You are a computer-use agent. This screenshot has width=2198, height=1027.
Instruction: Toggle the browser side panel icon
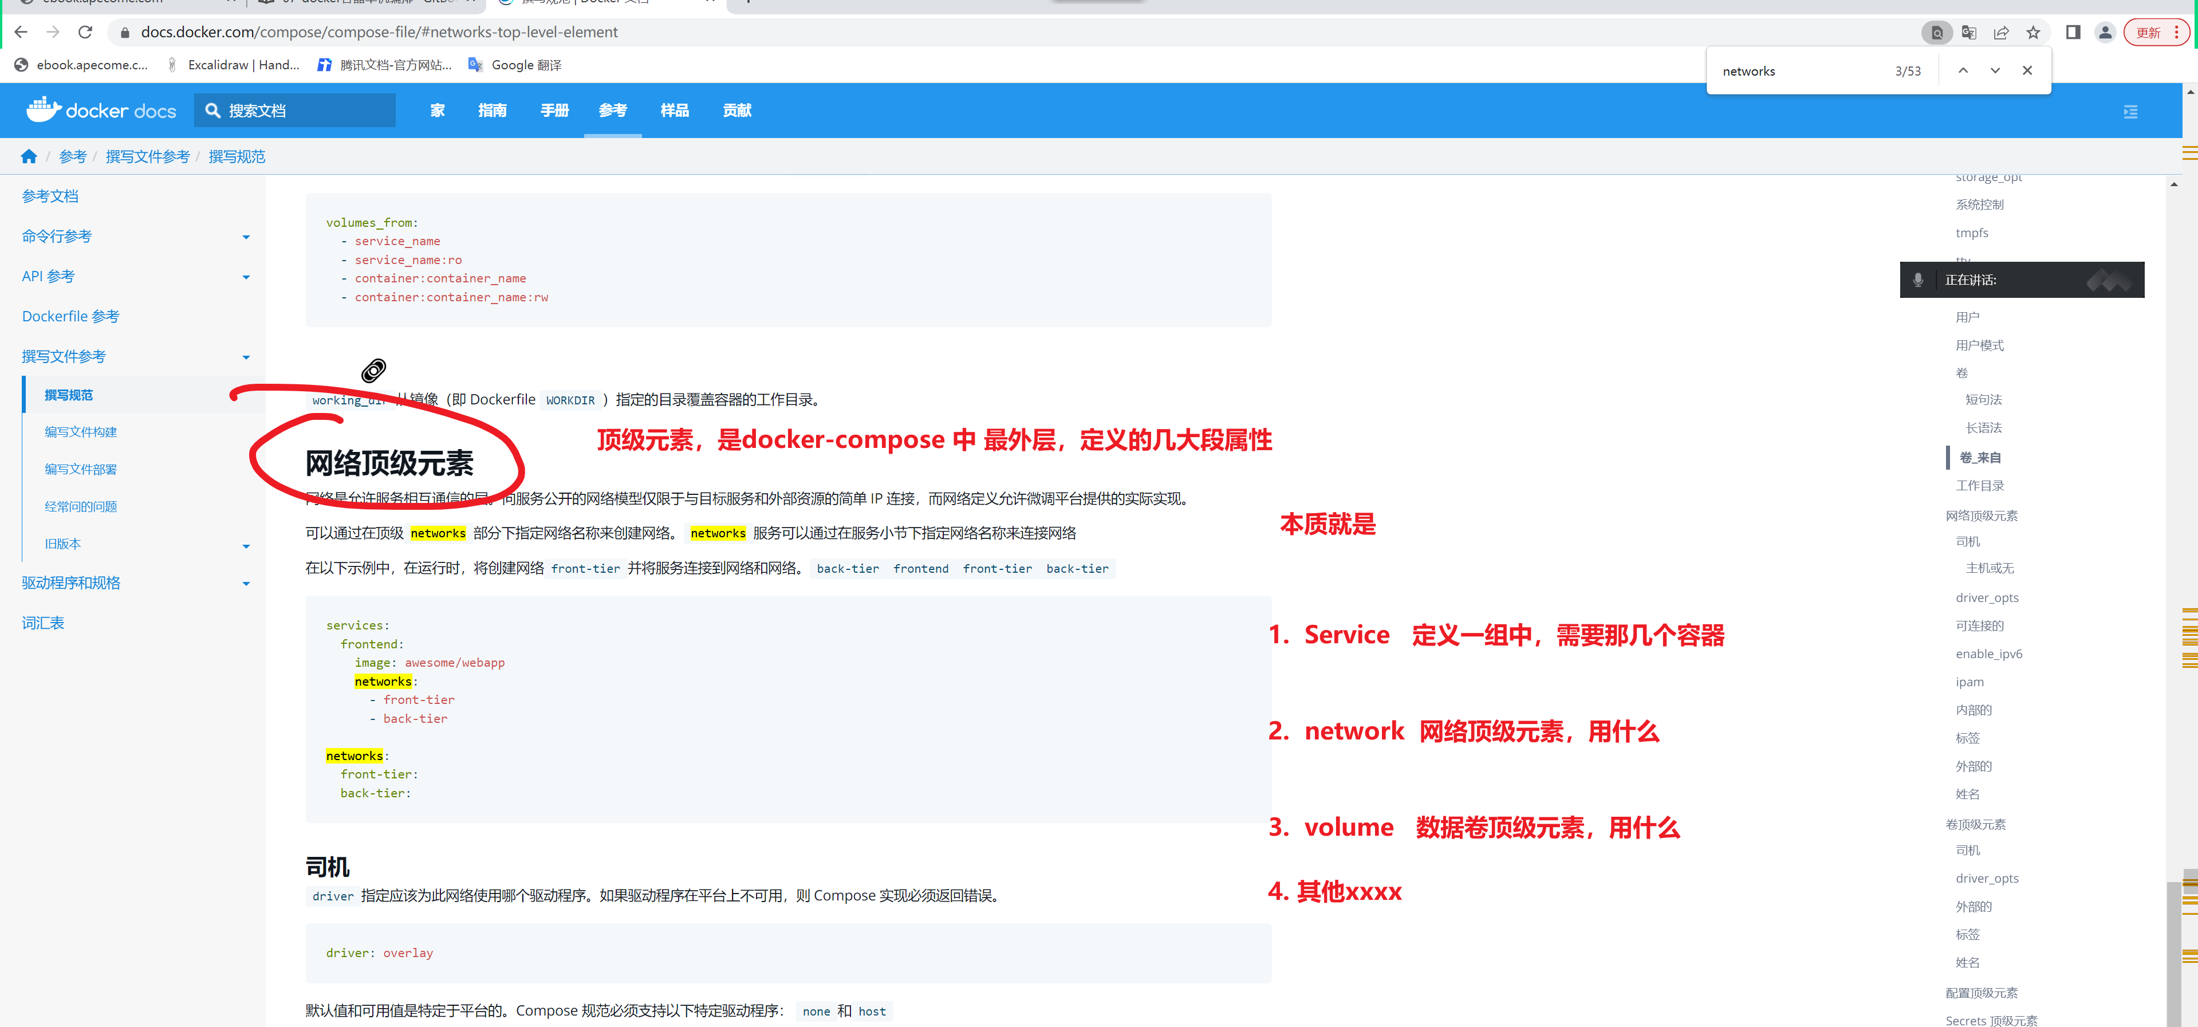point(2073,33)
